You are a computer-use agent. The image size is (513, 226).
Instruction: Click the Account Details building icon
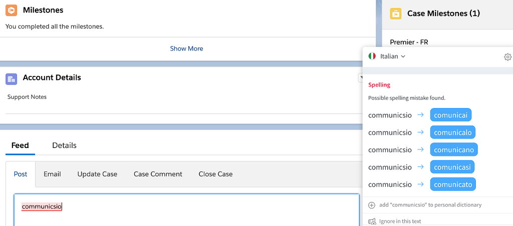(x=11, y=78)
